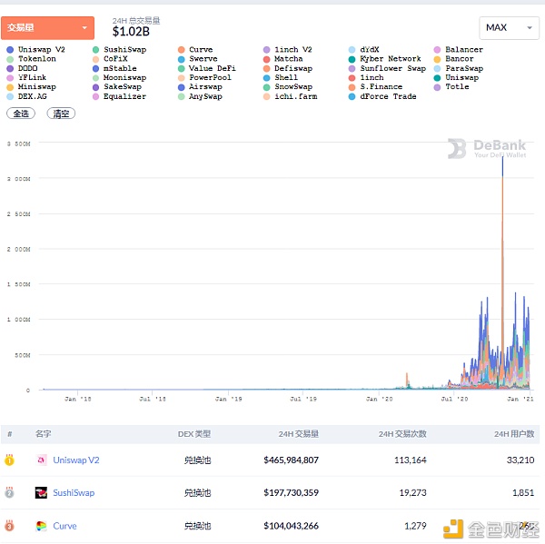Click the 全选 select-all button
The image size is (545, 544).
(x=21, y=114)
